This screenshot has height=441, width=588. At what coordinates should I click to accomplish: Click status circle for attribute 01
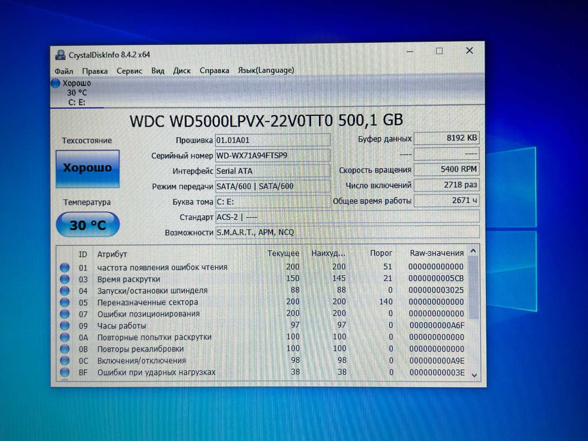pyautogui.click(x=65, y=267)
